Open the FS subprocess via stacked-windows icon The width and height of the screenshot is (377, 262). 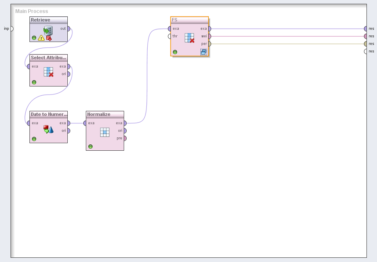click(204, 52)
